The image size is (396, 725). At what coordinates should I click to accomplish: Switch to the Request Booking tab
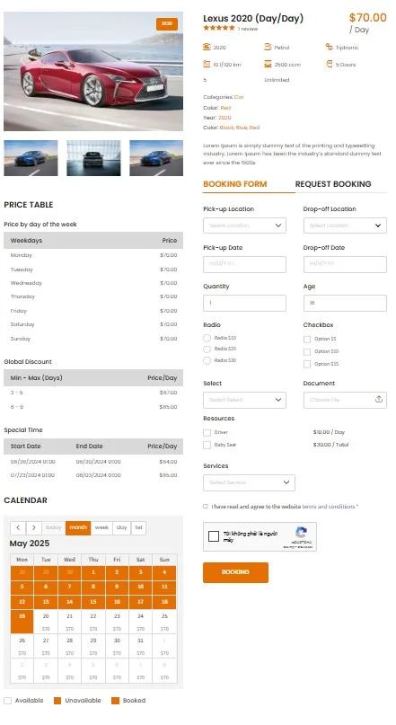coord(333,184)
